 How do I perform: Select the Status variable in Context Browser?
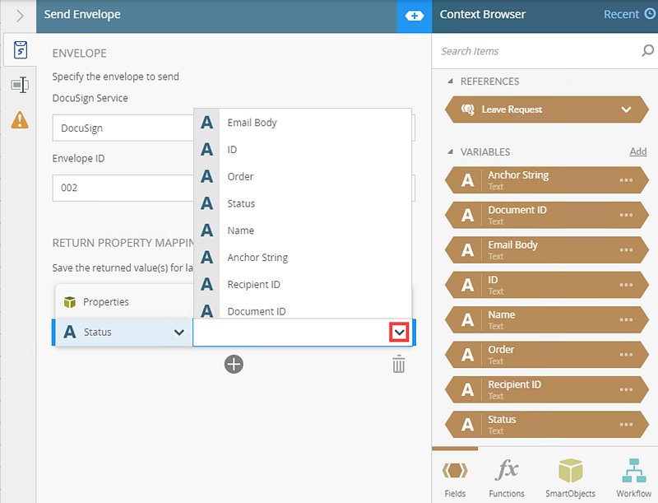(x=546, y=424)
